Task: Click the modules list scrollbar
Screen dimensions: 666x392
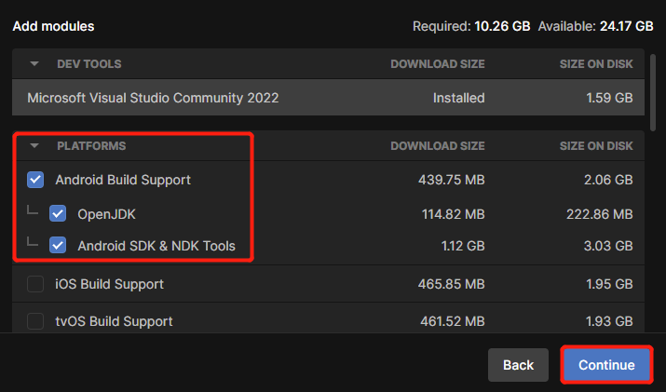Action: click(x=653, y=92)
